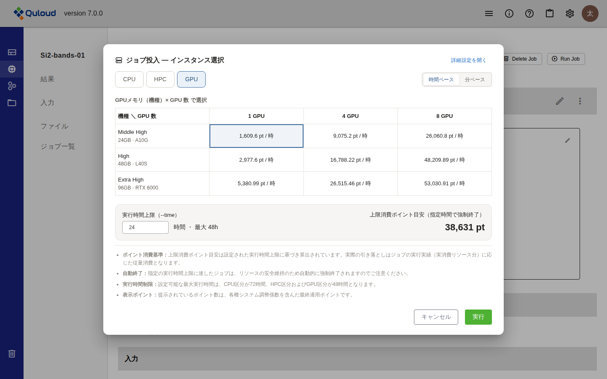Select the CPU instance tab

[129, 79]
